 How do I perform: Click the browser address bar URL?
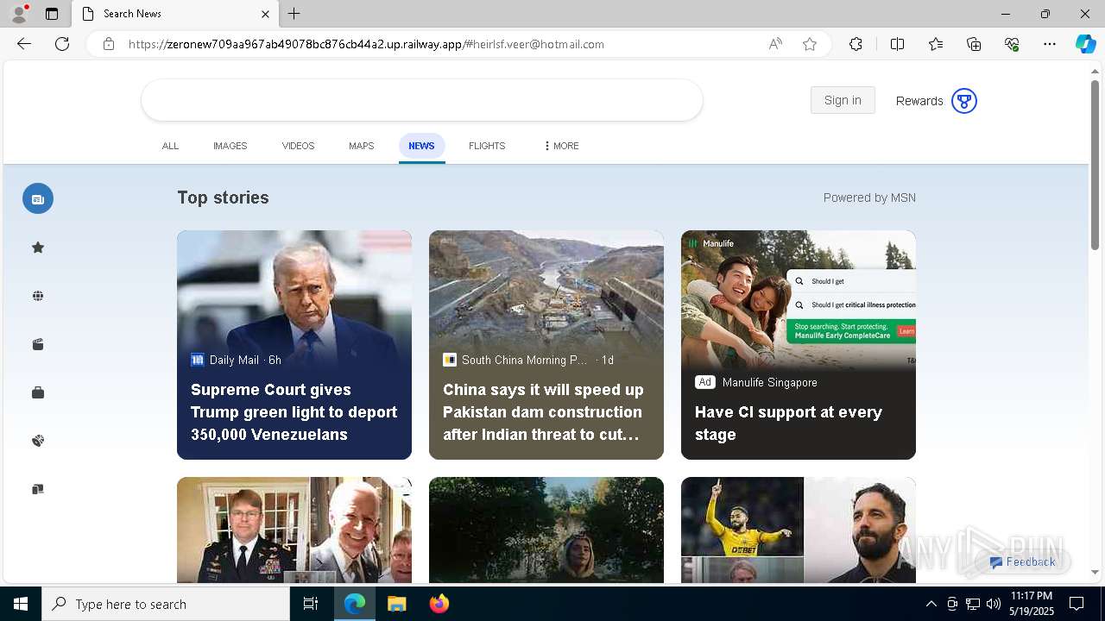point(366,44)
